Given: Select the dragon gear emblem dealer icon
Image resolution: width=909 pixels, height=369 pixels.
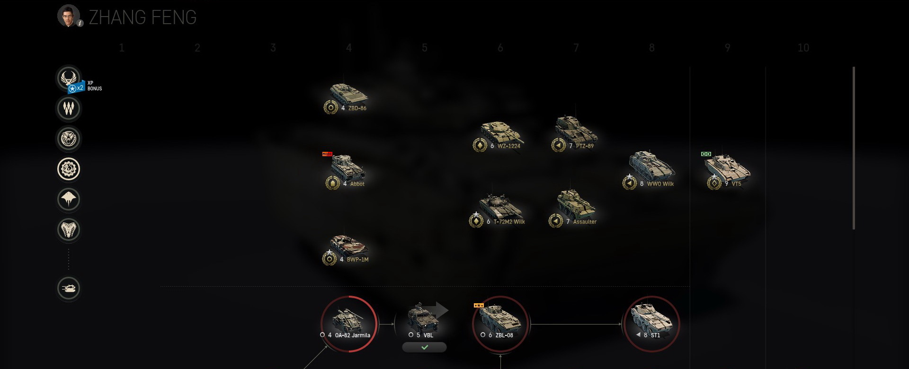Looking at the screenshot, I should (69, 169).
